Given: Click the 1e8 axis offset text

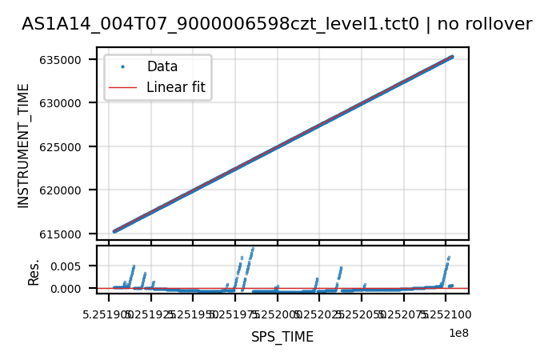Looking at the screenshot, I should 458,334.
